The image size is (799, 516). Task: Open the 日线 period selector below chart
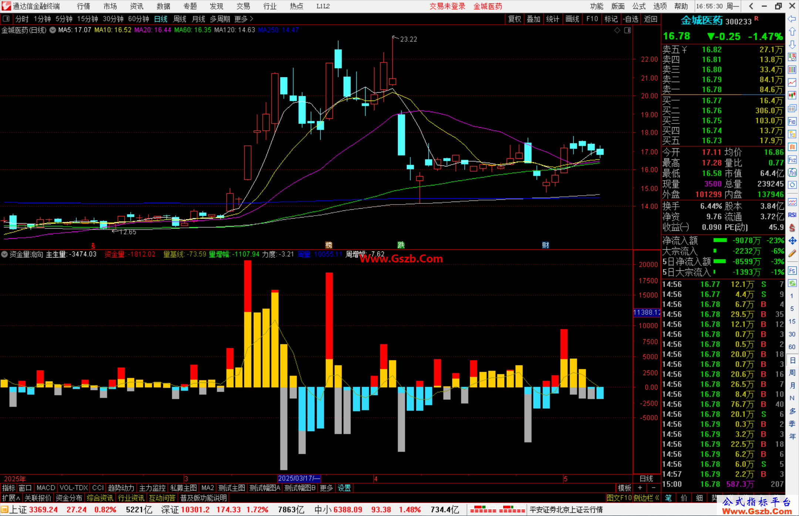[646, 478]
